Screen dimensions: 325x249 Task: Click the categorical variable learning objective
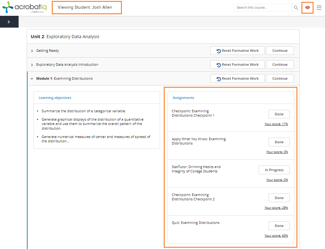(84, 111)
